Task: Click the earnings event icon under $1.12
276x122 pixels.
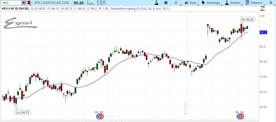Action: tap(241, 116)
